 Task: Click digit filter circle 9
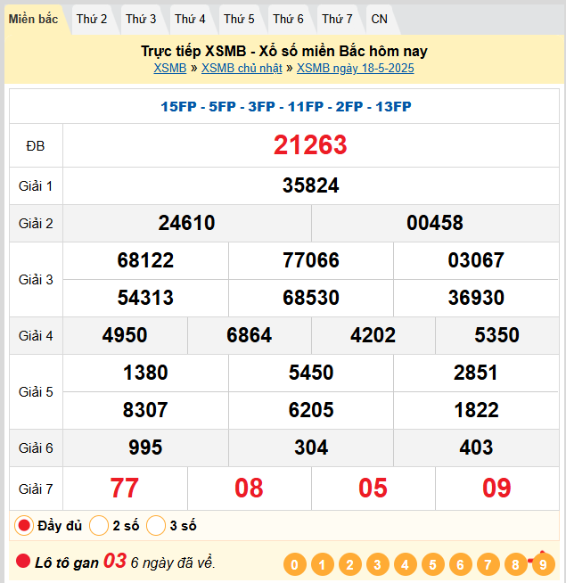click(544, 565)
